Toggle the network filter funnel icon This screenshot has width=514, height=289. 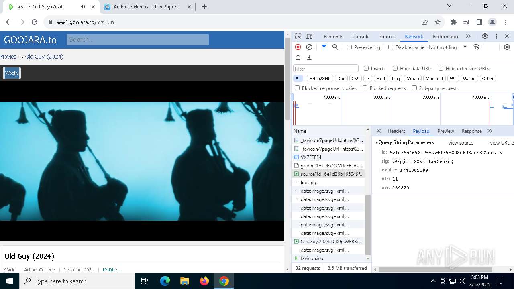click(324, 47)
